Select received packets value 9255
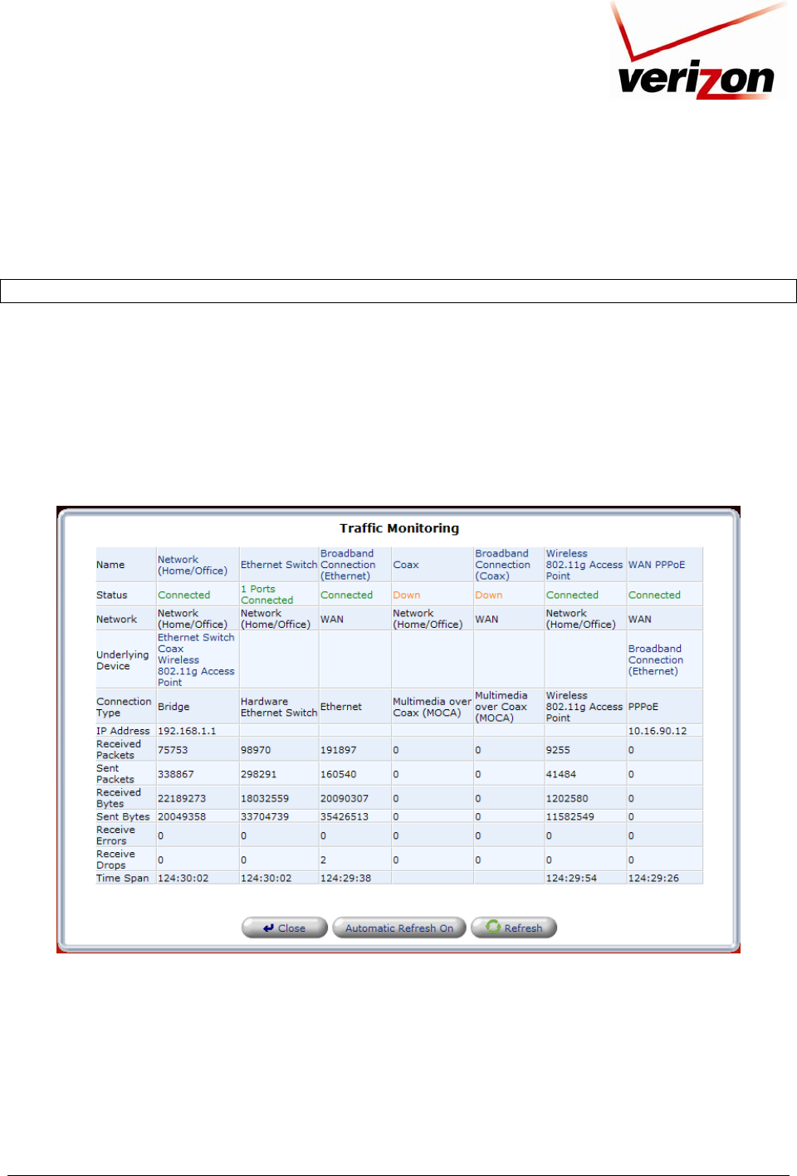Screen dimensions: 797x1176 point(558,750)
